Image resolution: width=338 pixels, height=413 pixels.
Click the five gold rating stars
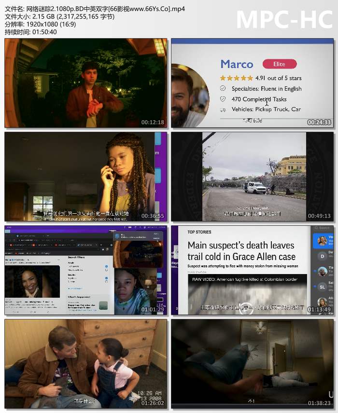tap(236, 78)
